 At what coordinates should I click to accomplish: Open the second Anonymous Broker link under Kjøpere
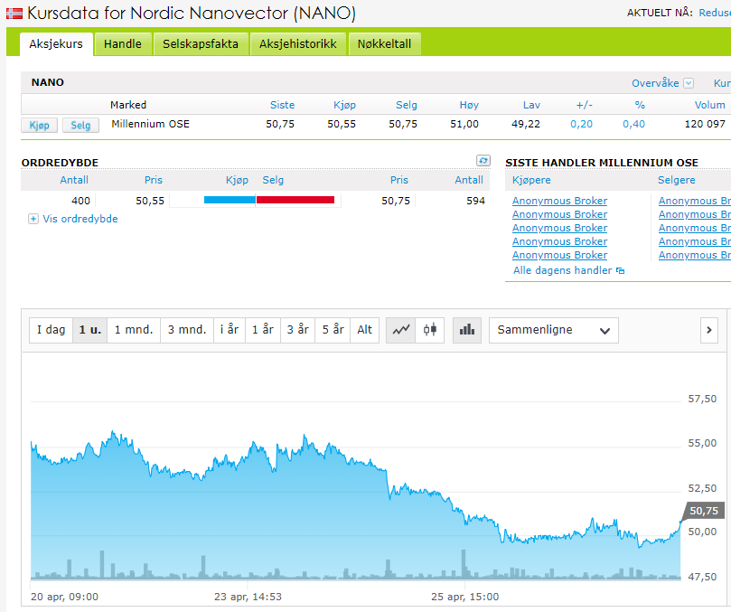[559, 214]
